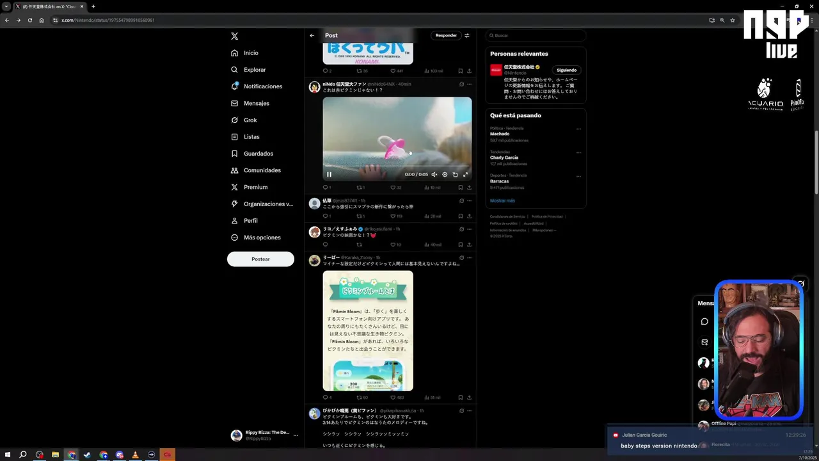This screenshot has height=461, width=819.
Task: Open a new browser tab
Action: [93, 6]
